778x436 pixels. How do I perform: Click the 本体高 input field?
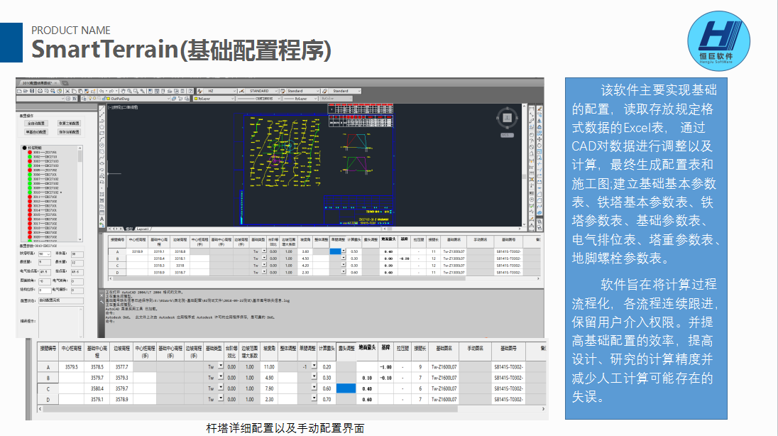[77, 254]
